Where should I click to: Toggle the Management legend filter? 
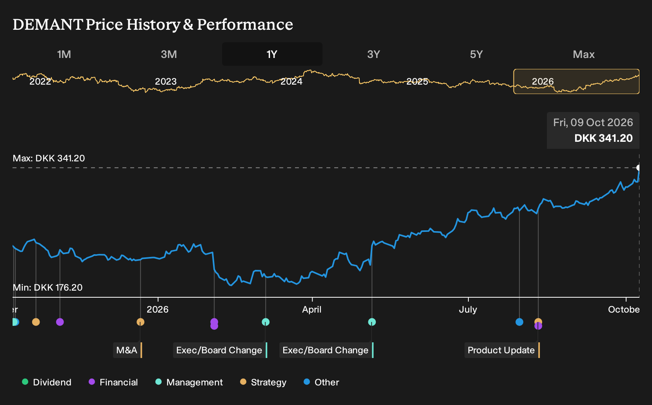coord(189,382)
